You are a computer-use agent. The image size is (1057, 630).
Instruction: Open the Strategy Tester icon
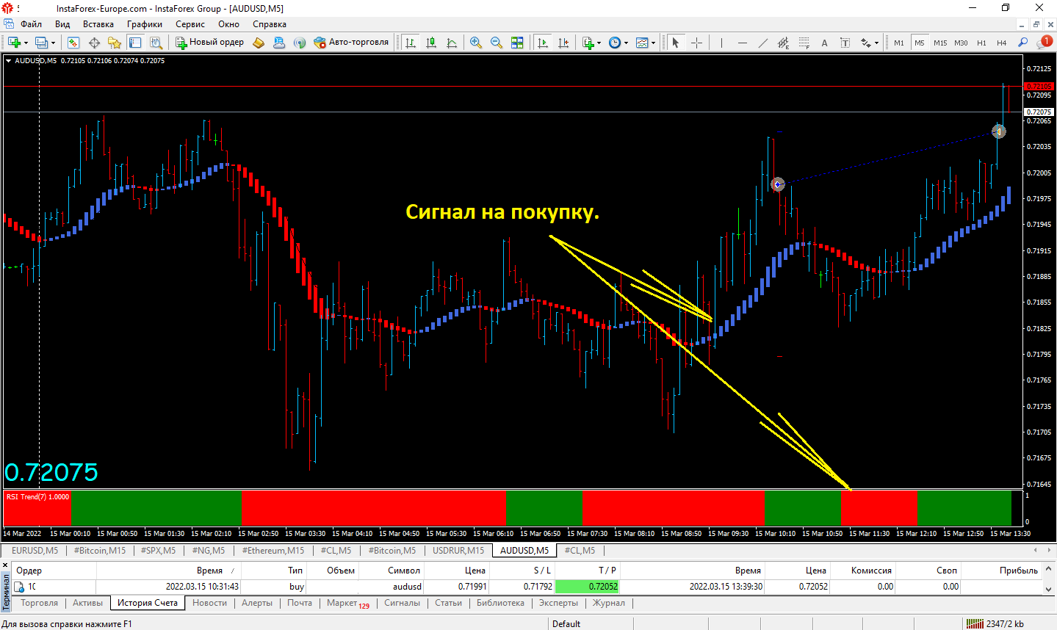tap(156, 43)
